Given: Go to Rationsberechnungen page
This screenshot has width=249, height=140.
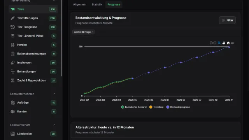Looking at the screenshot, I should click(x=33, y=54).
